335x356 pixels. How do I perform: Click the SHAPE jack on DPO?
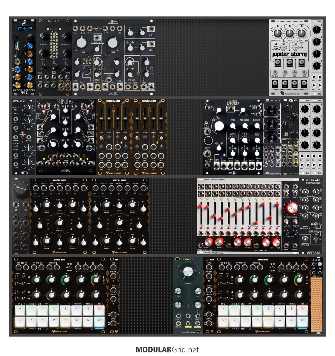click(x=151, y=29)
